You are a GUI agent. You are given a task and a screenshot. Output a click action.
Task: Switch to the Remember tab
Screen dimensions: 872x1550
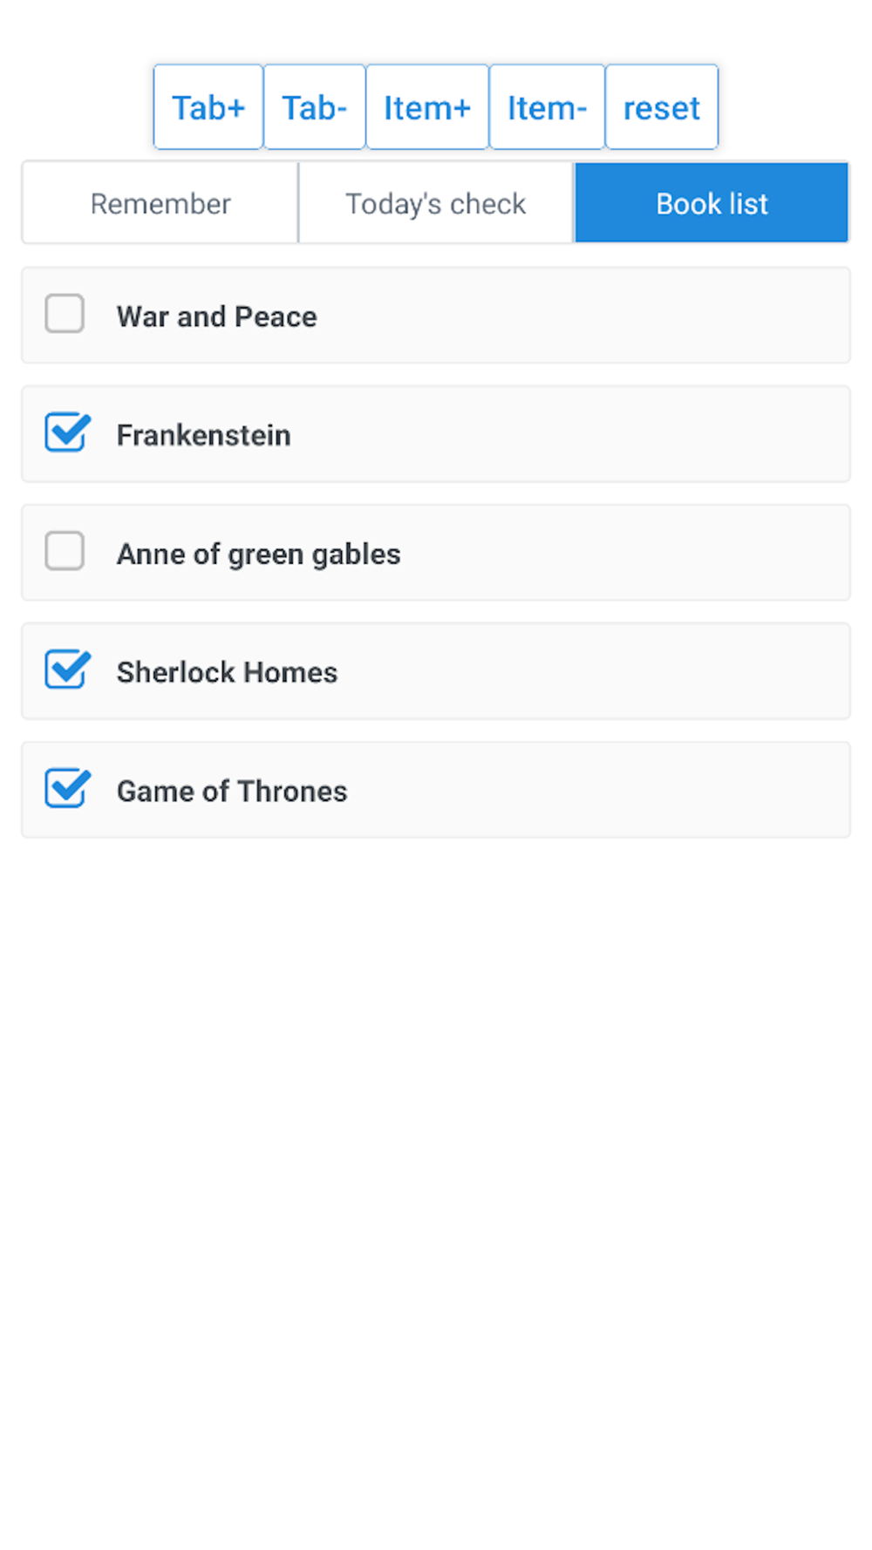[160, 203]
